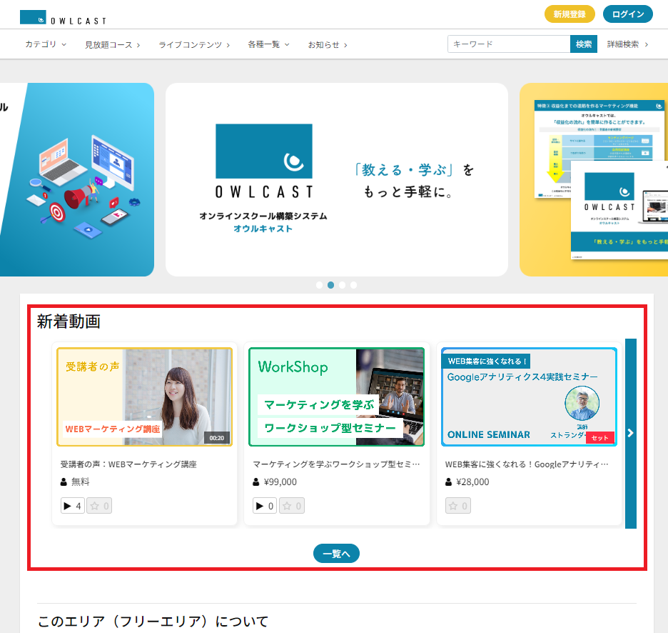Click the 一覧へ button
Viewport: 668px width, 633px height.
[x=337, y=554]
